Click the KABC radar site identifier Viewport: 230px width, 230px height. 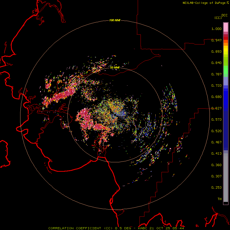143,228
